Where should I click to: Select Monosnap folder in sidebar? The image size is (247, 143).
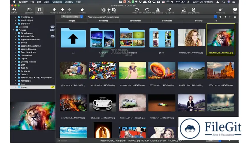coord(23,27)
